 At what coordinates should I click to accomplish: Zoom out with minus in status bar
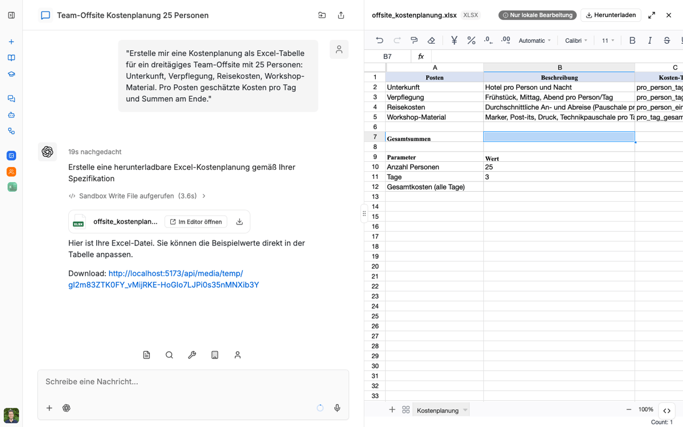[x=629, y=409]
